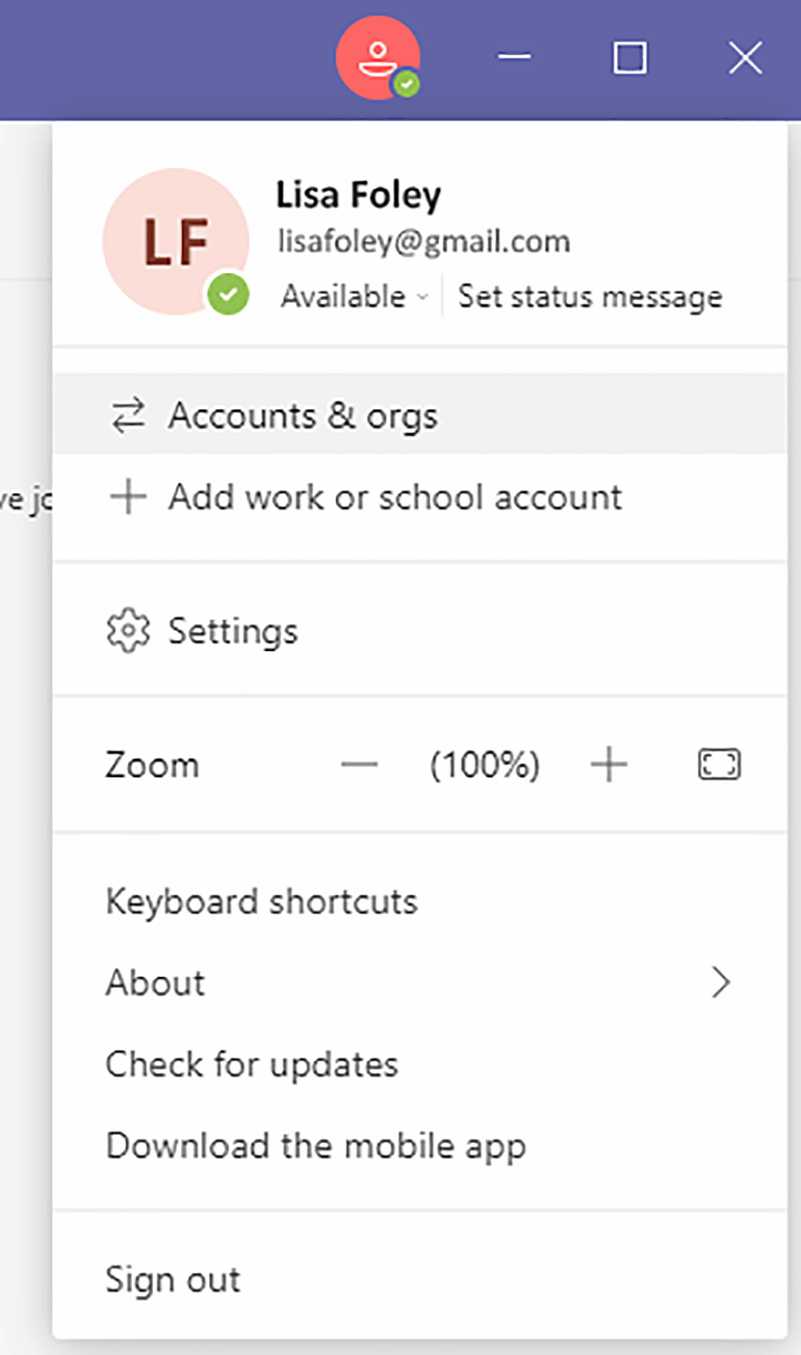Select Check for updates
This screenshot has height=1355, width=801.
click(252, 1064)
